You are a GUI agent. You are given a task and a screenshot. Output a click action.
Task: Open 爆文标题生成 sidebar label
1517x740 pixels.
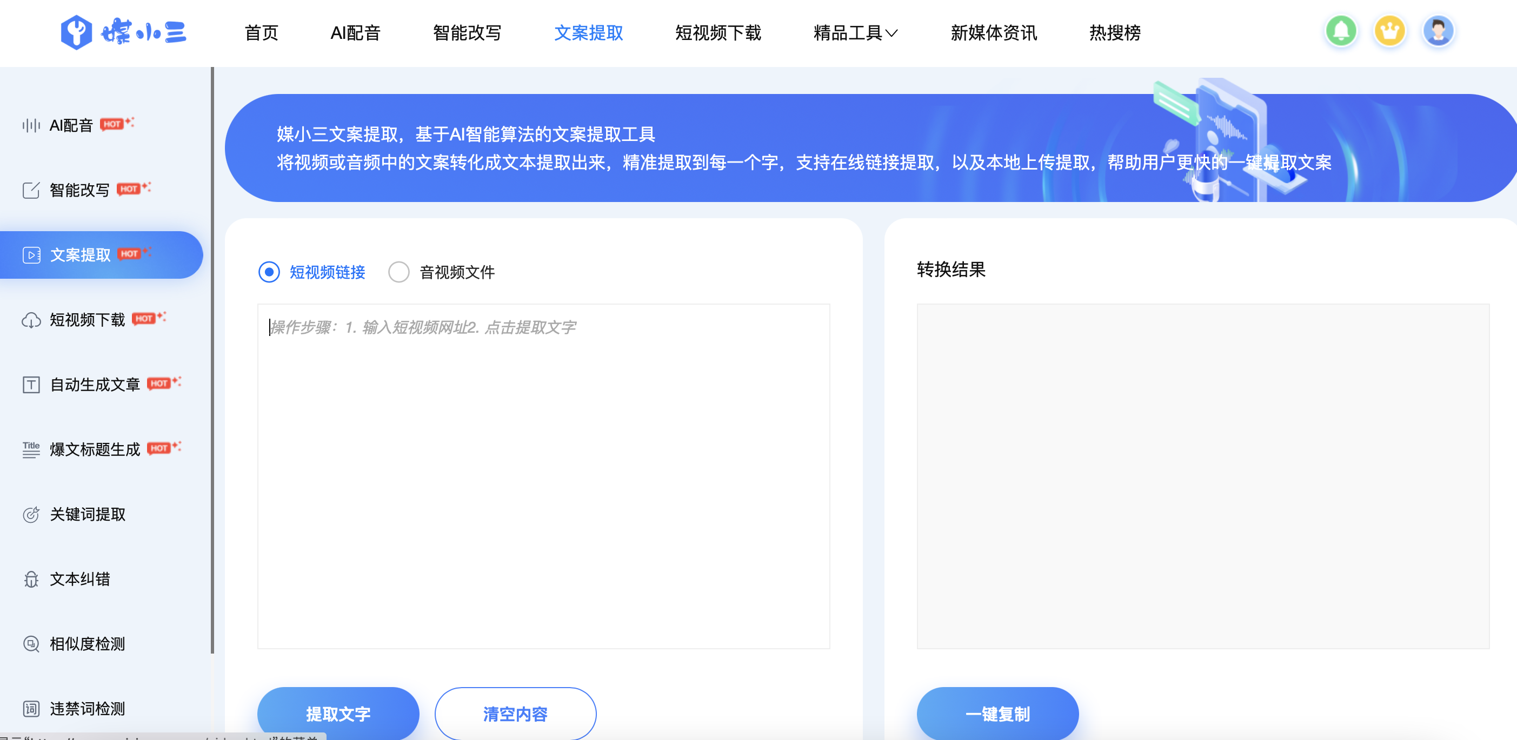(x=95, y=449)
